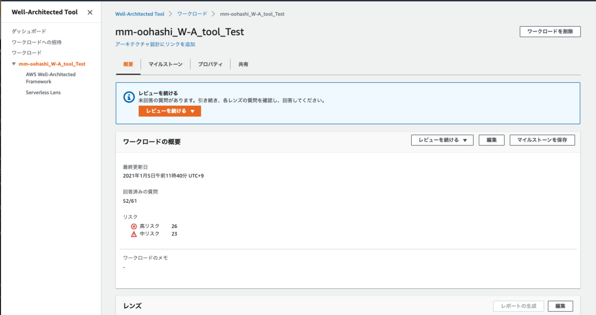Image resolution: width=596 pixels, height=315 pixels.
Task: Click 編集 button in workload overview
Action: click(492, 140)
